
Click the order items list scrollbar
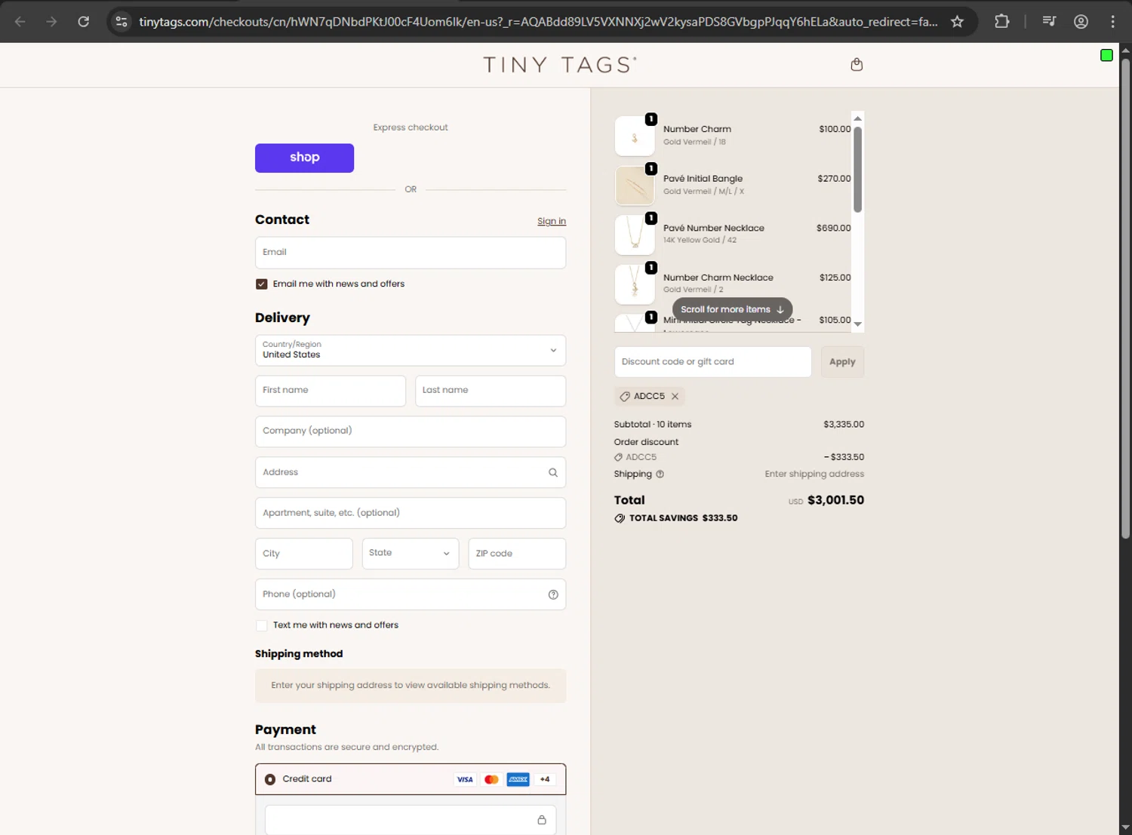[x=857, y=170]
